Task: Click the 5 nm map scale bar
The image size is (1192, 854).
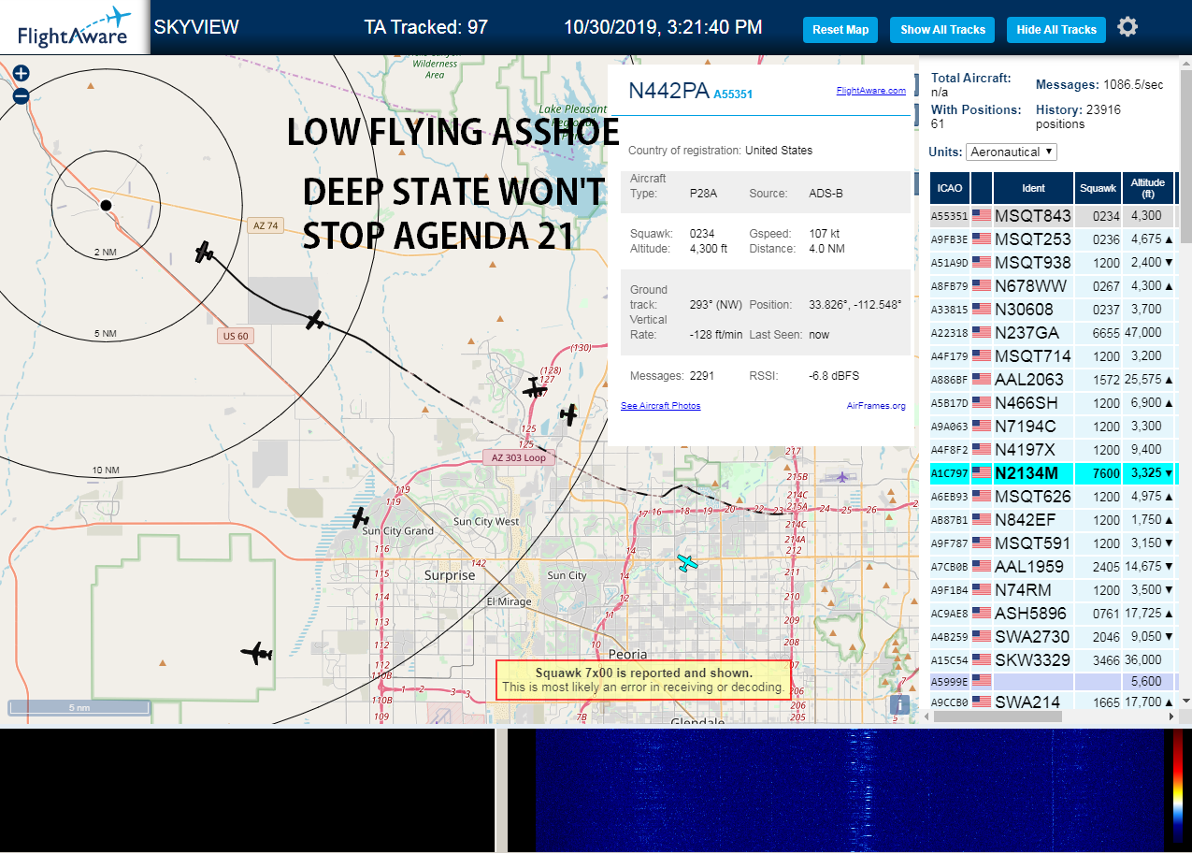Action: click(x=79, y=708)
